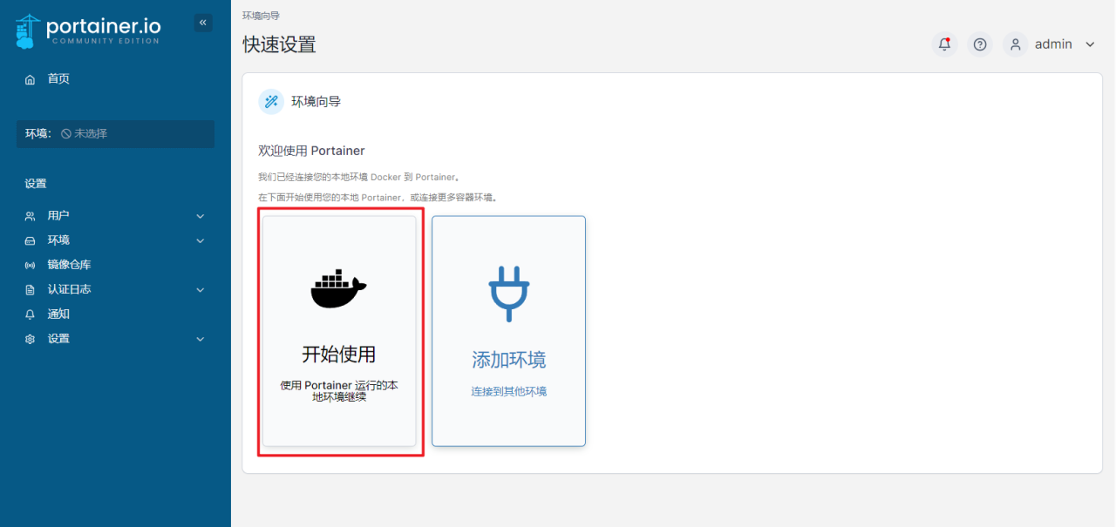
Task: Click the 快速设置 page title
Action: (x=279, y=44)
